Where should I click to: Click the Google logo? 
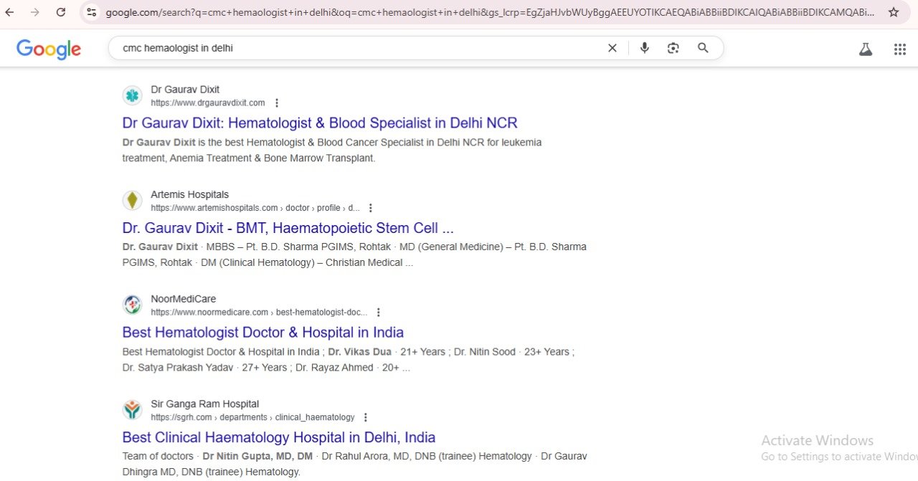[x=49, y=49]
